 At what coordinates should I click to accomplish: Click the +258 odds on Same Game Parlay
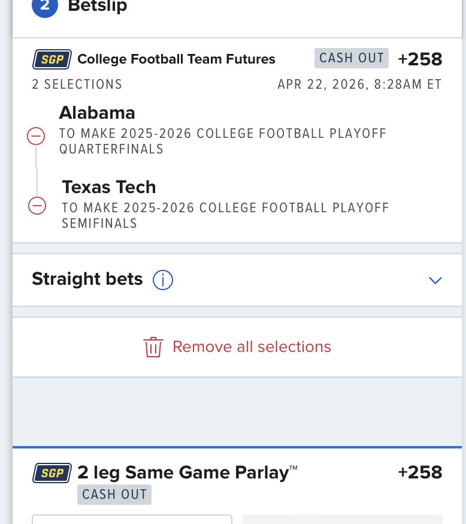click(420, 472)
